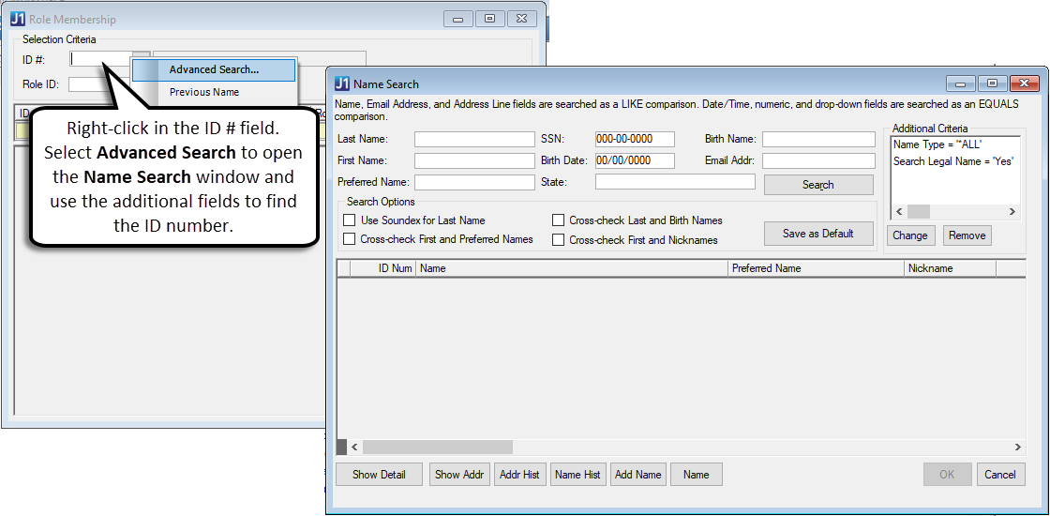Click Save as Default button
The image size is (1050, 516).
(x=818, y=234)
